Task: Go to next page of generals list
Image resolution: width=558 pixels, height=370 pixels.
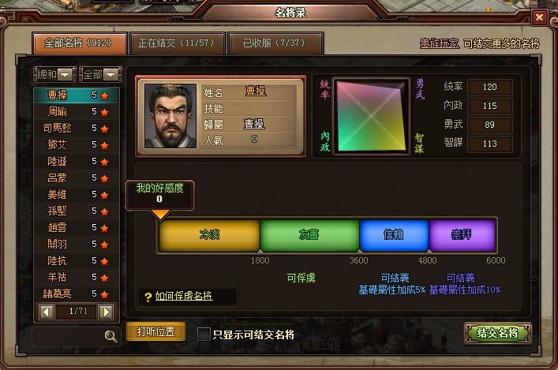Action: (106, 312)
